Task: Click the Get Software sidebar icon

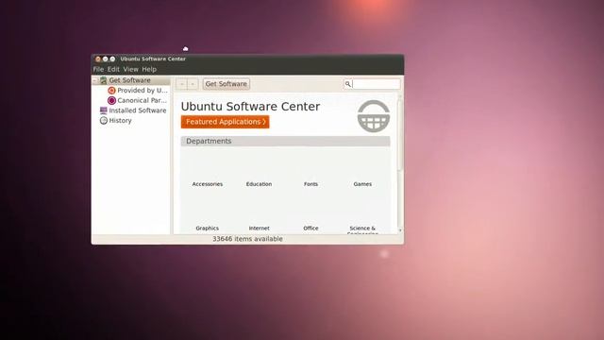Action: pyautogui.click(x=103, y=80)
